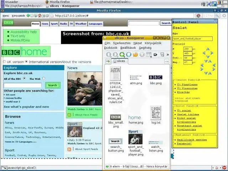Click Konqueror grey stop icon

[x=142, y=55]
